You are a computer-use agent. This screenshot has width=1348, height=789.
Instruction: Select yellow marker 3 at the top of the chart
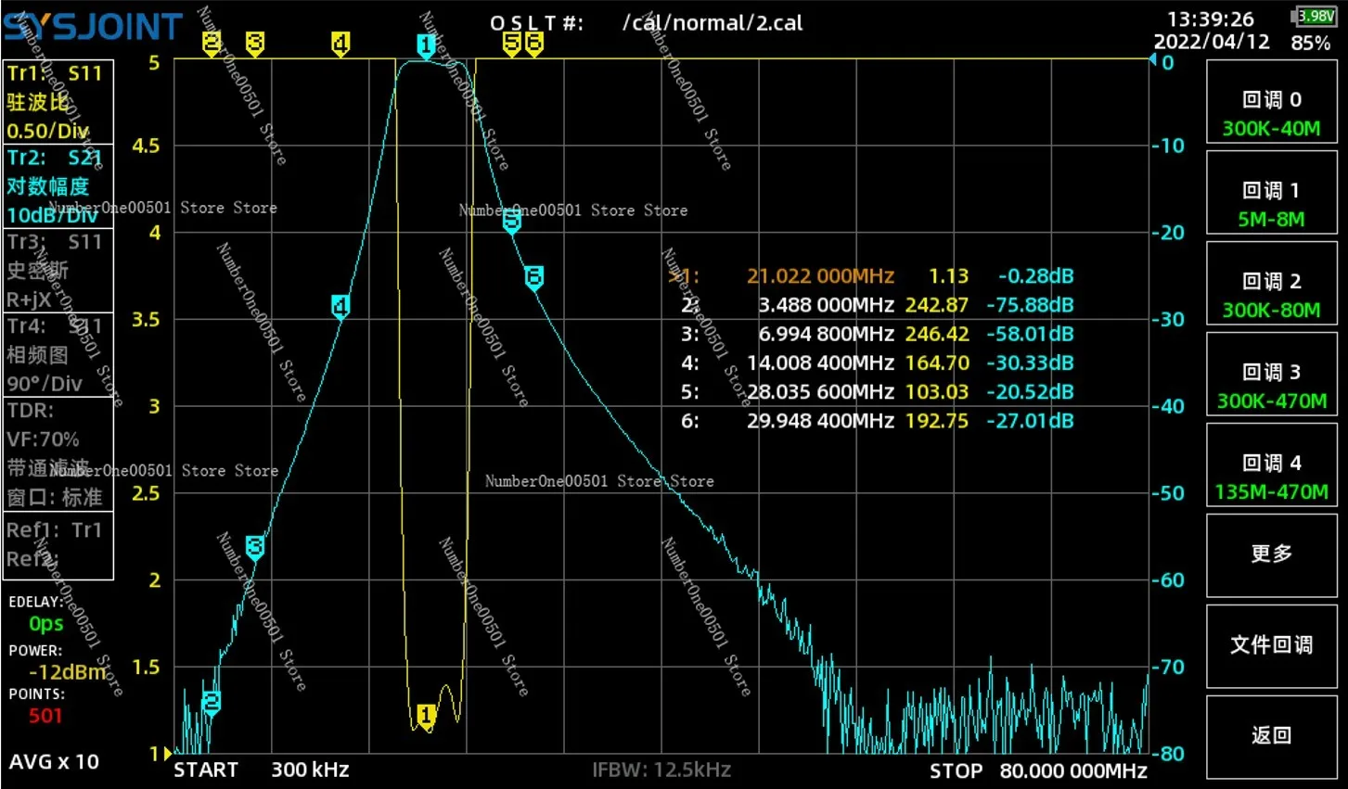coord(254,43)
